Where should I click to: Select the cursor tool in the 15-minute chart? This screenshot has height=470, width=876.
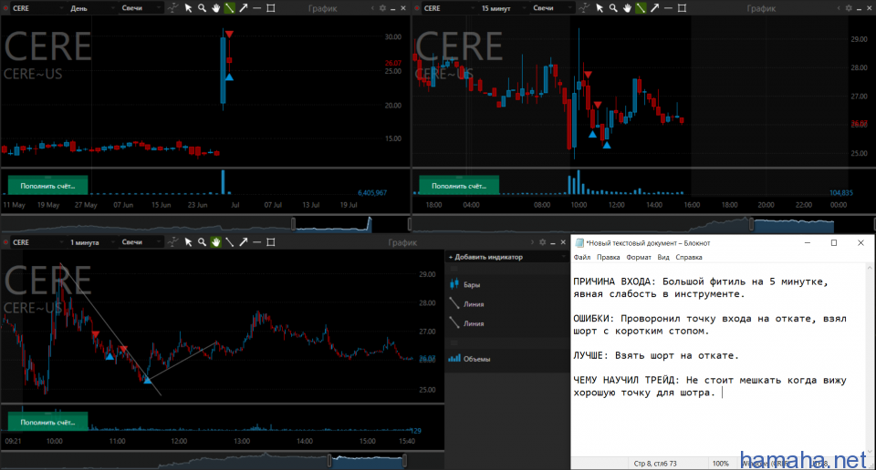pyautogui.click(x=600, y=8)
